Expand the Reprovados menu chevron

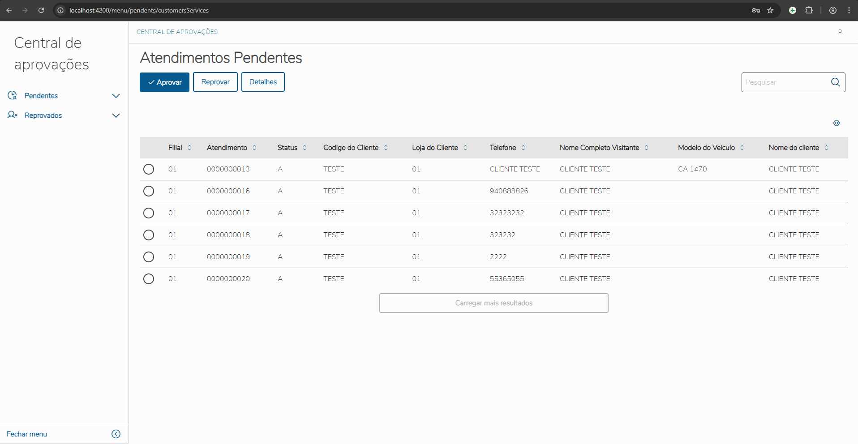click(x=116, y=115)
